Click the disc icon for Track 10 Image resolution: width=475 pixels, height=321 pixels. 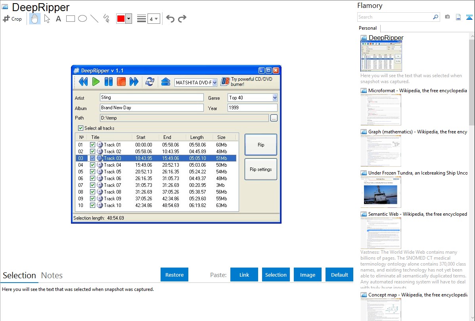click(100, 205)
